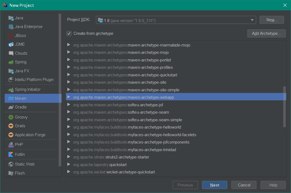Expand the maven-archetype-portlet node
Viewport: 291px width, 193px height.
pyautogui.click(x=69, y=60)
